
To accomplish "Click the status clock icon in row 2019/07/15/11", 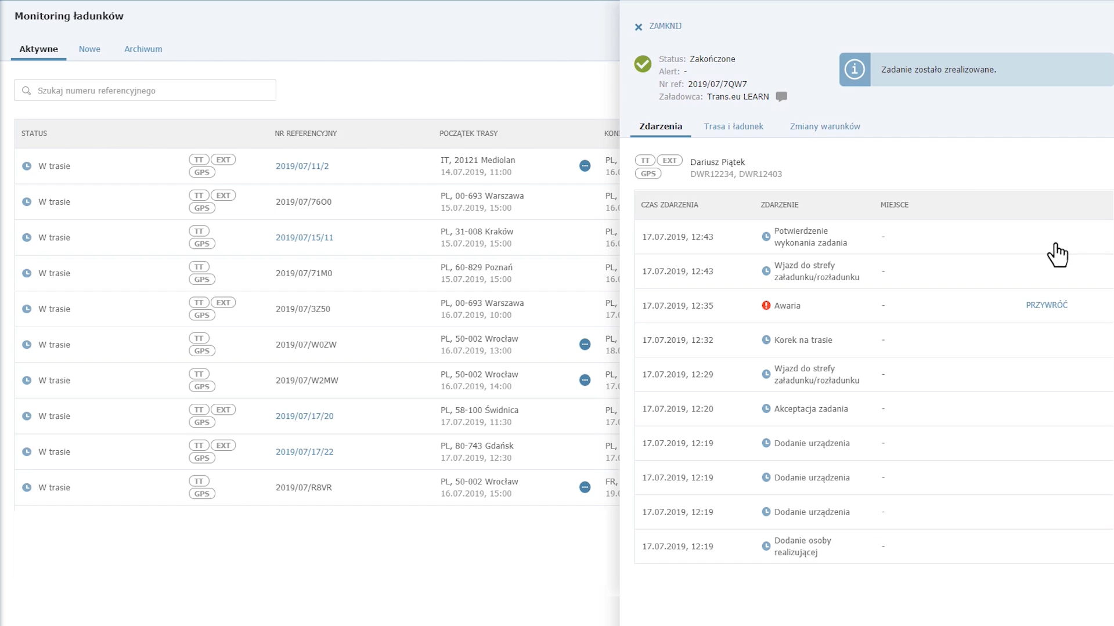I will click(27, 237).
